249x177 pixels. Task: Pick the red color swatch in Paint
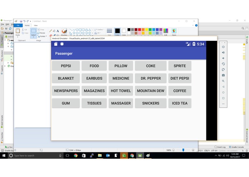point(140,29)
